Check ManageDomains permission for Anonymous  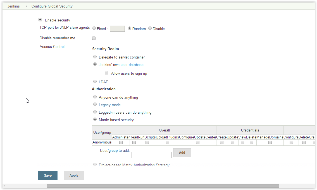point(270,142)
